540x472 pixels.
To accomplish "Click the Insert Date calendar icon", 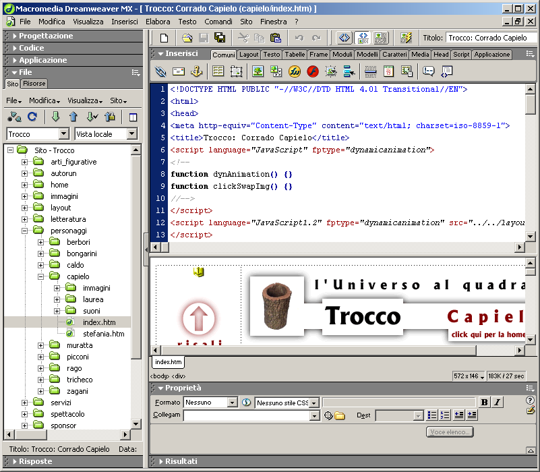I will point(389,71).
